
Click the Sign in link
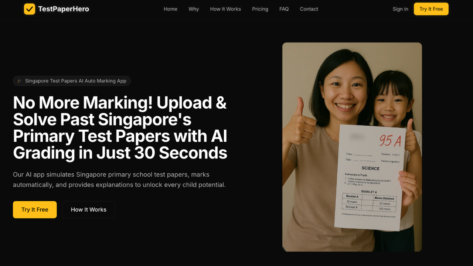pos(401,9)
